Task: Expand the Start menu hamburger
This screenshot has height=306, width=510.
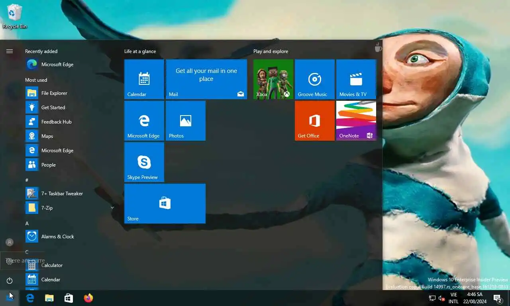Action: (x=10, y=51)
